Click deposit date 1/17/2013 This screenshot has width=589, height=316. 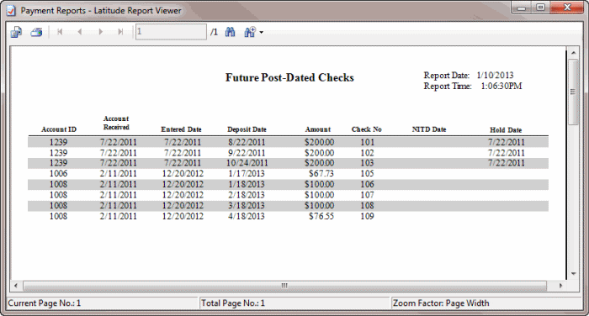(x=247, y=173)
